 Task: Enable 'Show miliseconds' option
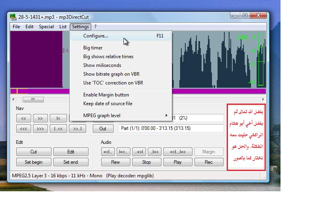coord(102,65)
